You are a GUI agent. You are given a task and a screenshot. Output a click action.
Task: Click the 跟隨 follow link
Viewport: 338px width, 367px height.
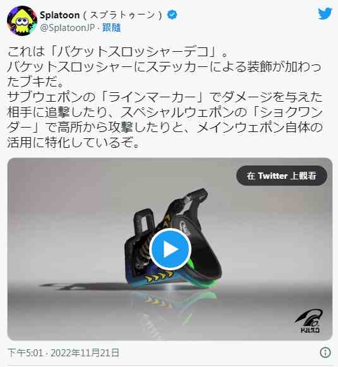tap(111, 28)
